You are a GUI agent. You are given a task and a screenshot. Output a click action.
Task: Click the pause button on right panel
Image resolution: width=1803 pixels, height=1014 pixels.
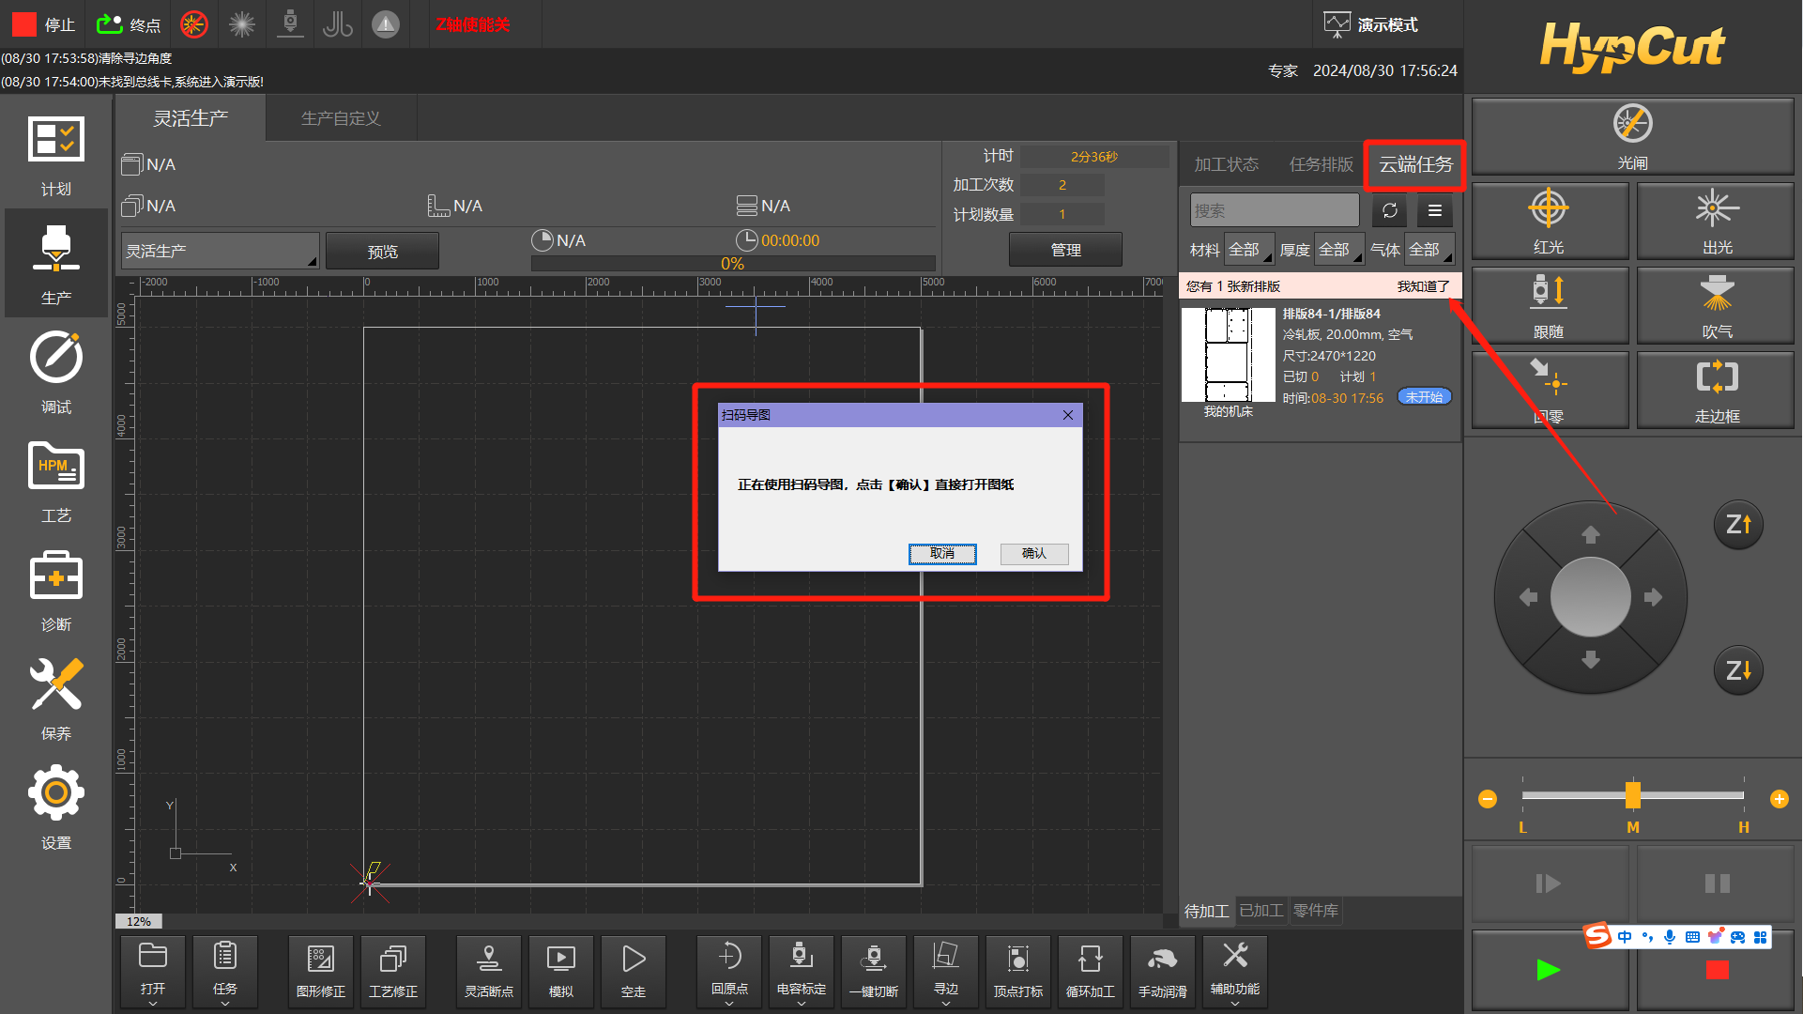pyautogui.click(x=1717, y=883)
